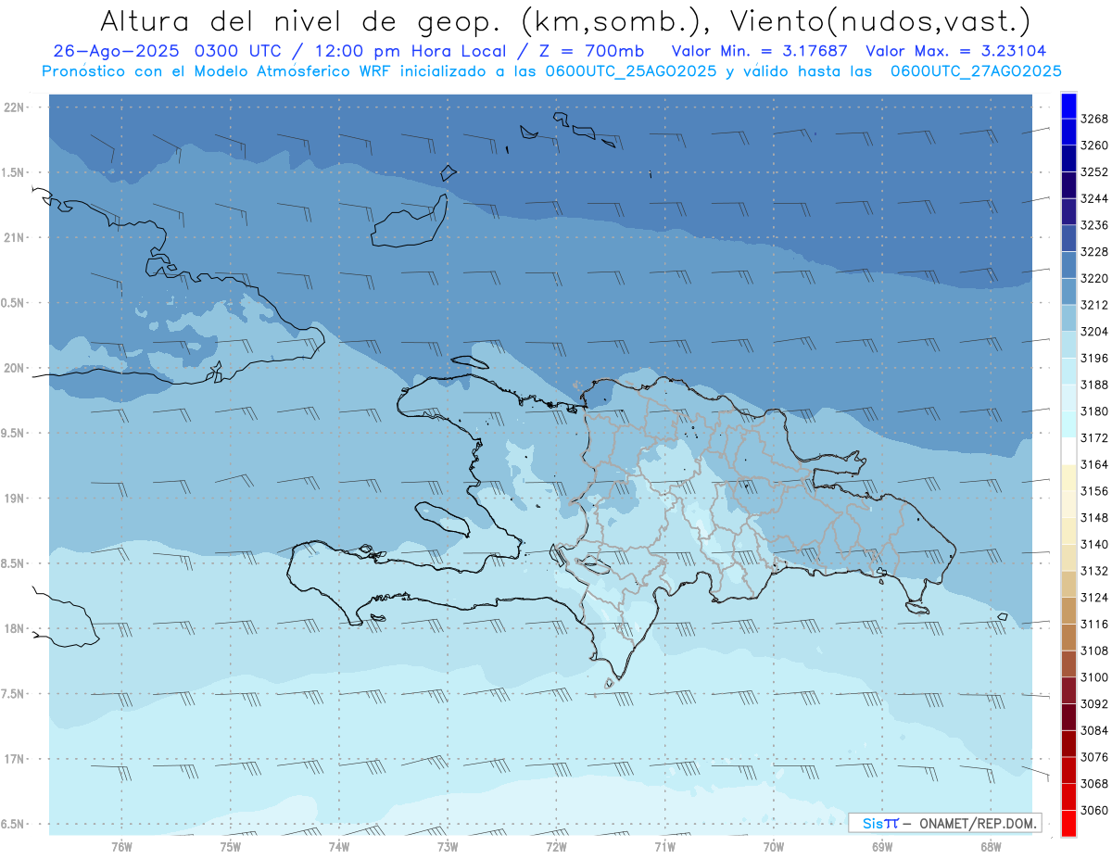Click the 7.5N latitude label
1112x859 pixels.
coord(13,694)
